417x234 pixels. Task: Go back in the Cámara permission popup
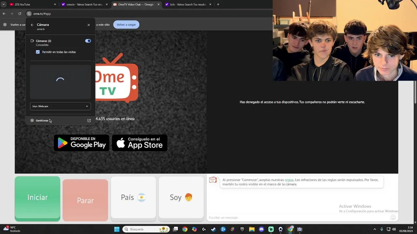[32, 25]
